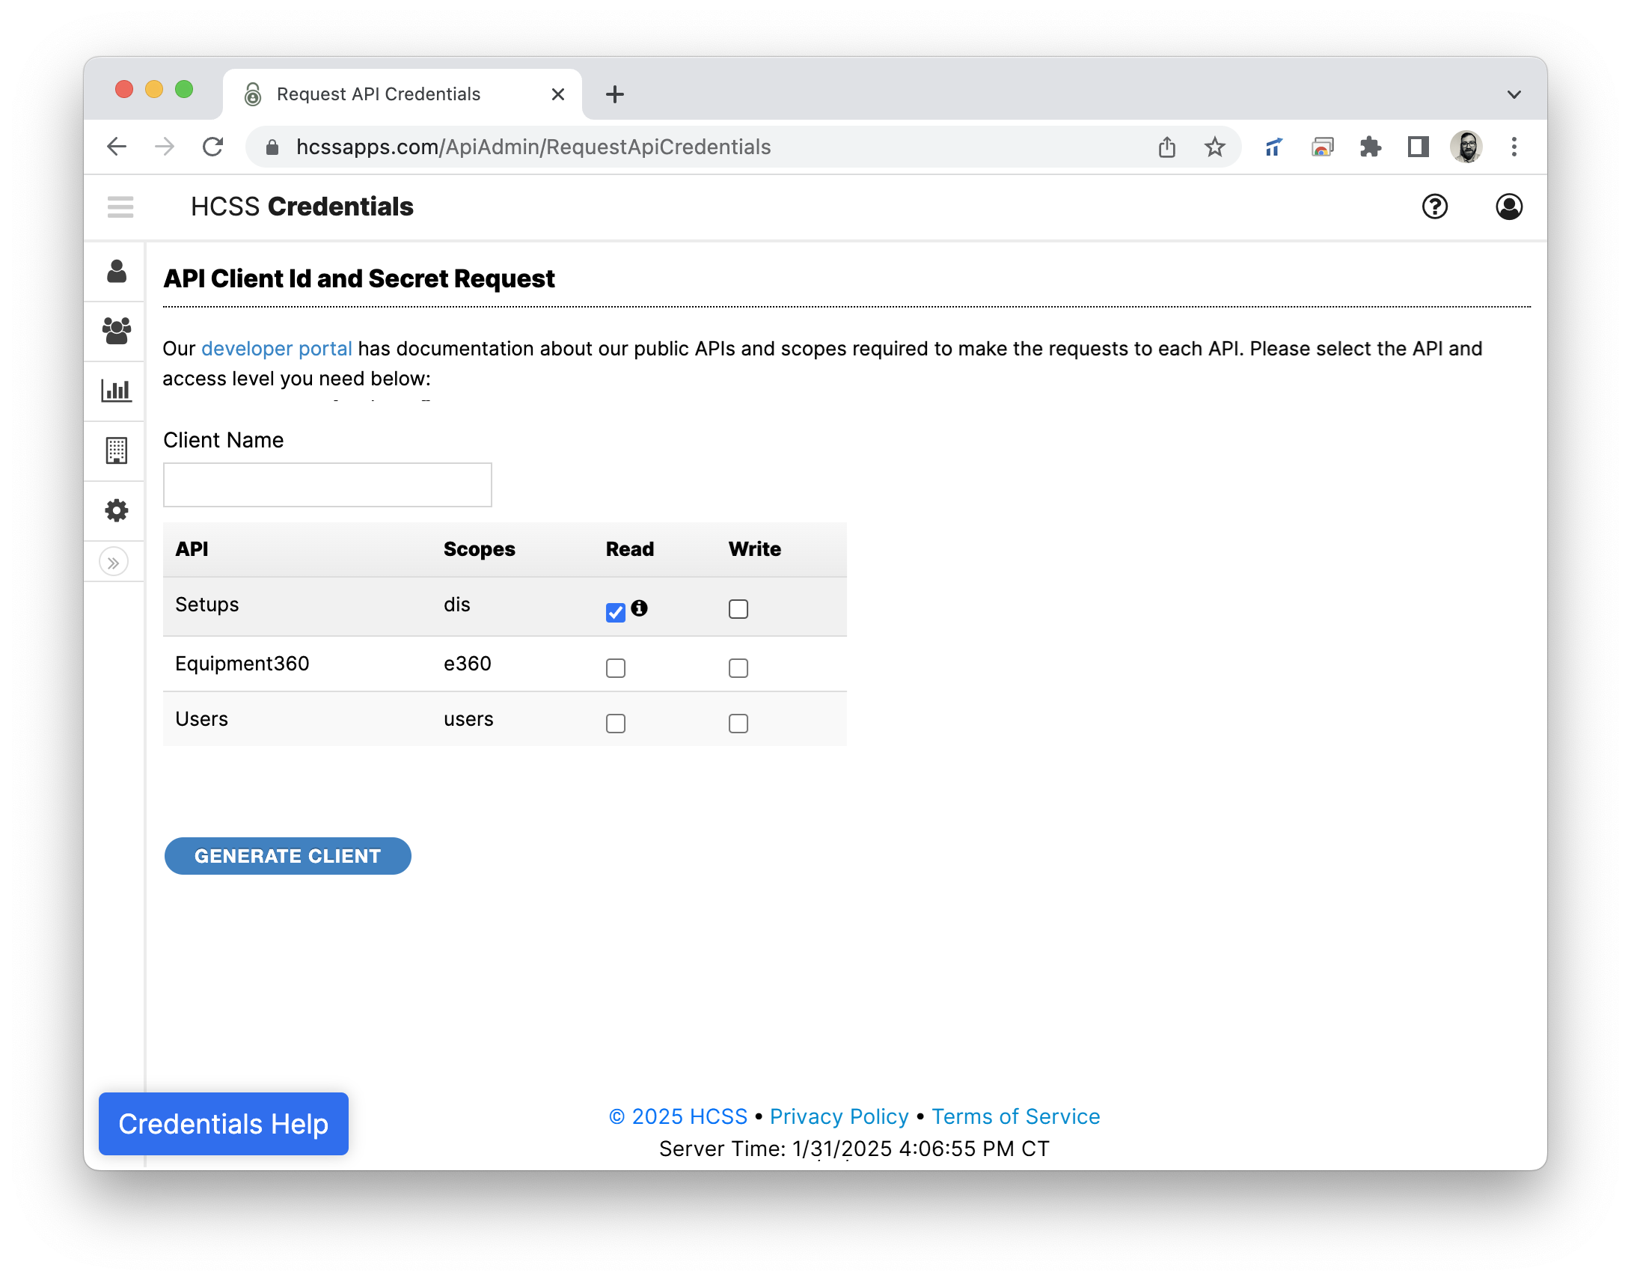Open the hamburger navigation menu
The width and height of the screenshot is (1631, 1281).
click(120, 207)
